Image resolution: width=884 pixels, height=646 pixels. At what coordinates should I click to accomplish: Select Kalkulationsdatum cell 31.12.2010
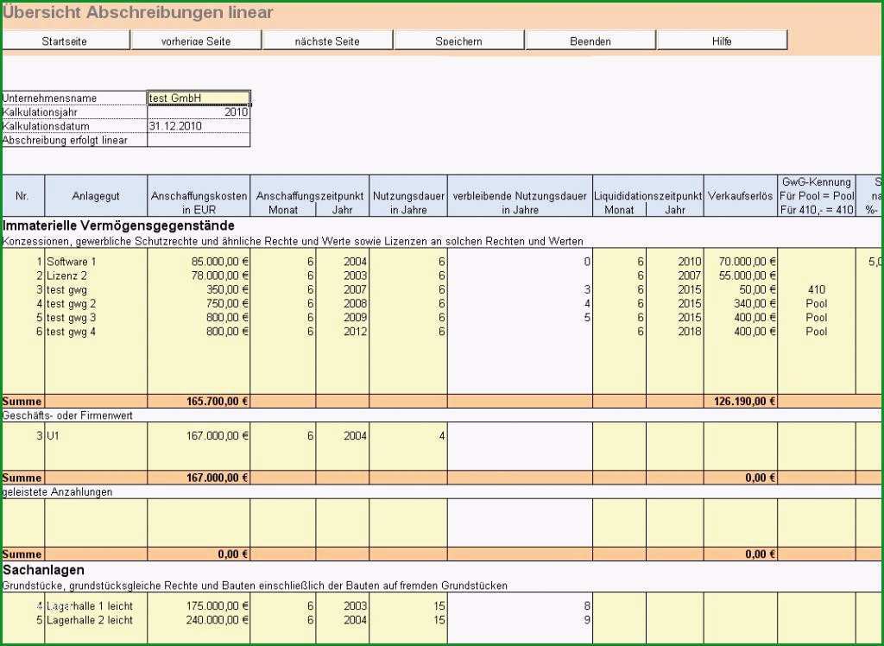(199, 126)
